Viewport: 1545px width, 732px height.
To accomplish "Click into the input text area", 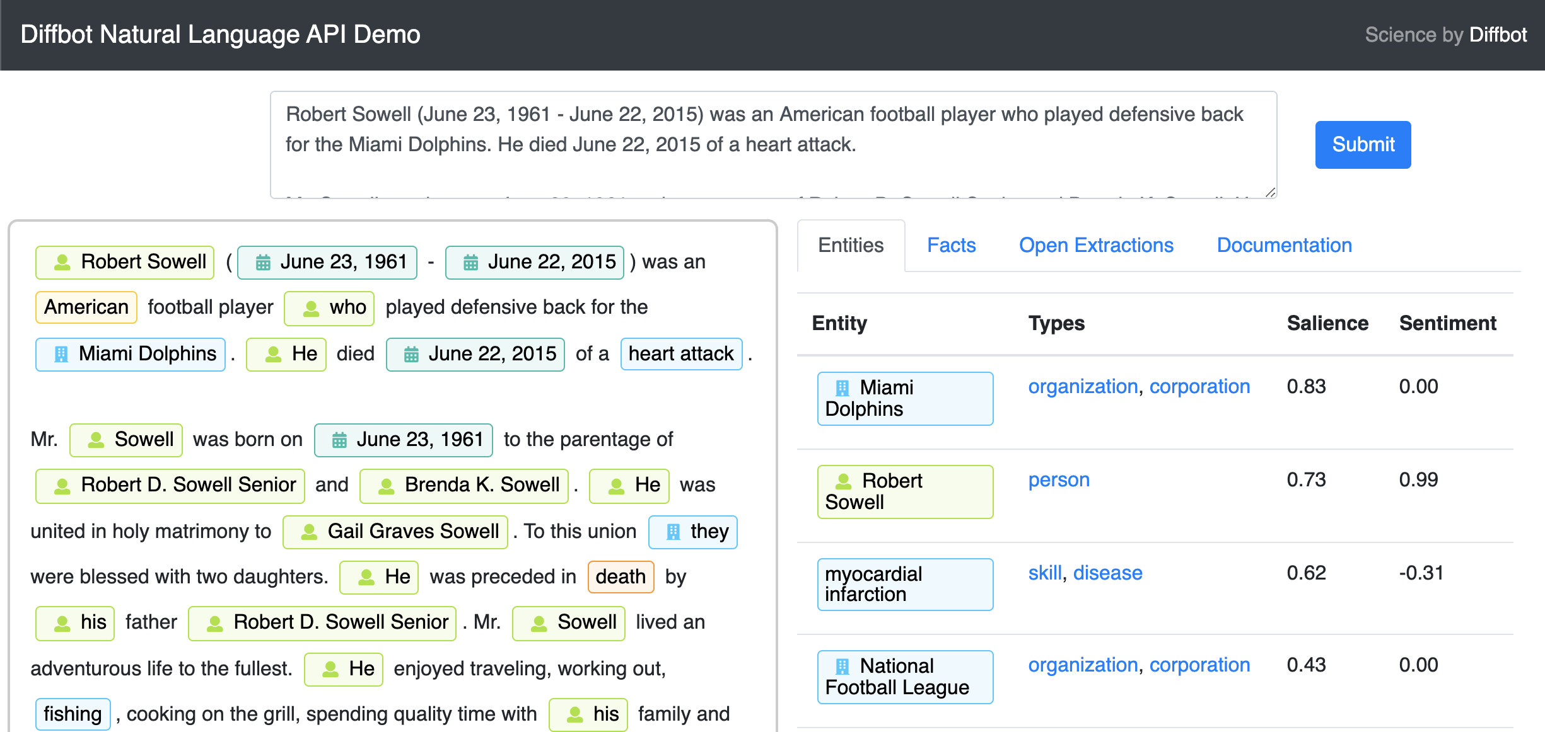I will [773, 145].
